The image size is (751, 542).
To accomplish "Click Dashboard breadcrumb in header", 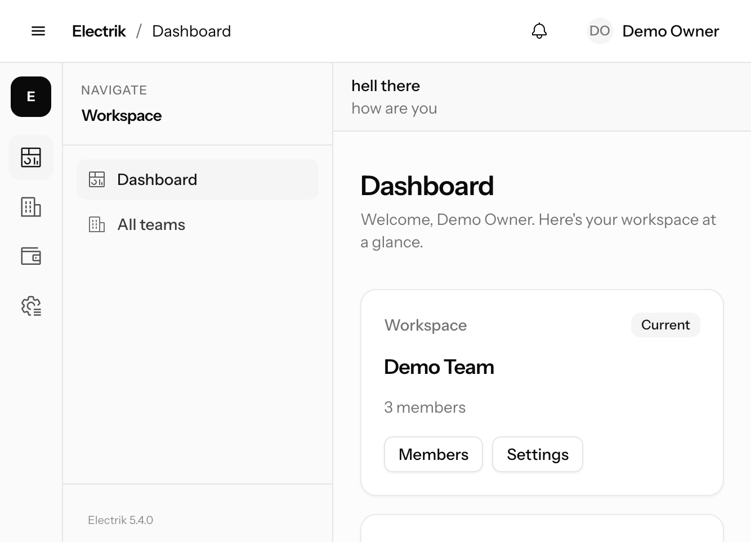I will click(191, 31).
